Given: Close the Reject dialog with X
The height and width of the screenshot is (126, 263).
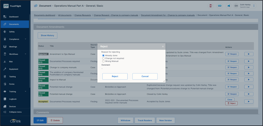Looking at the screenshot, I should 163,46.
